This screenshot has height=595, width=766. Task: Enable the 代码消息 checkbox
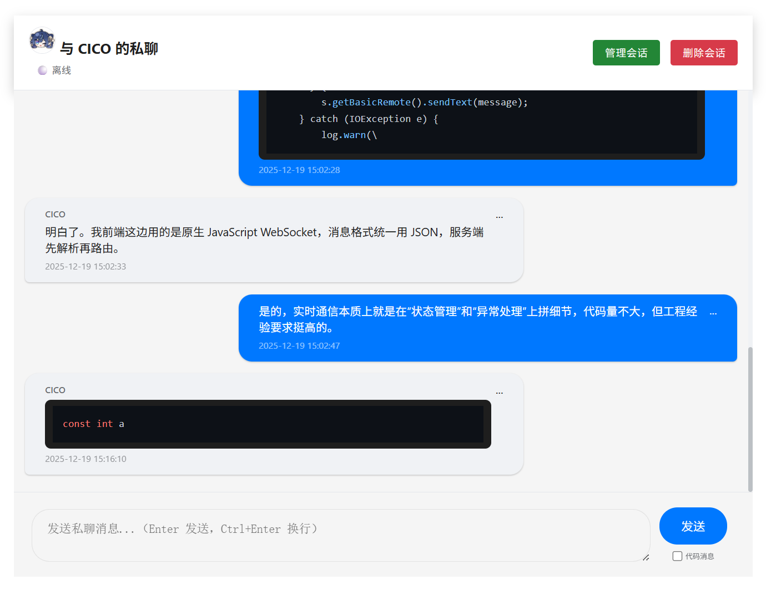pos(677,556)
